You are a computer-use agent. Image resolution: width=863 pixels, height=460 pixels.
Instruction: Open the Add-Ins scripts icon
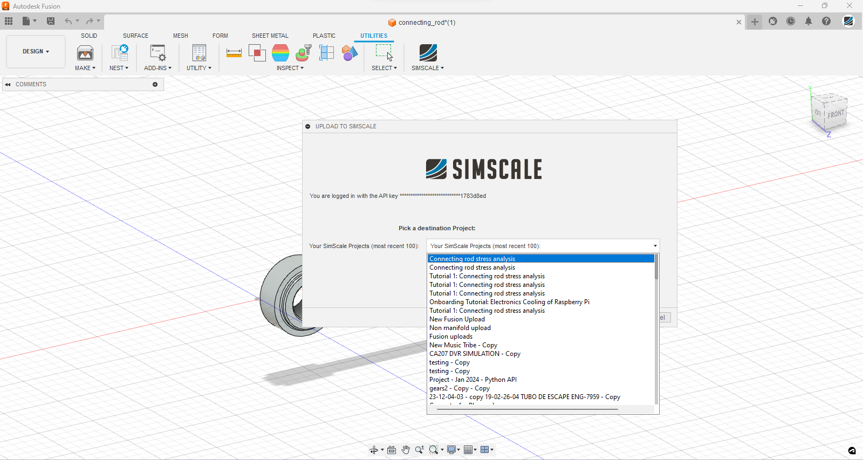point(157,53)
